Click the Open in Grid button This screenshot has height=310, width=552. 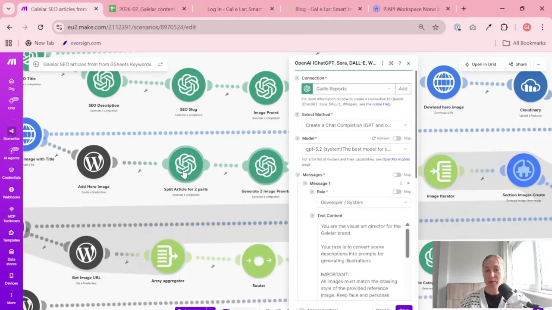[x=480, y=64]
